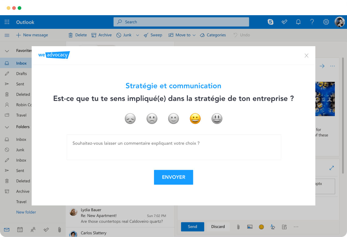
Task: Close the we advocacy survey dialog
Action: tap(307, 56)
